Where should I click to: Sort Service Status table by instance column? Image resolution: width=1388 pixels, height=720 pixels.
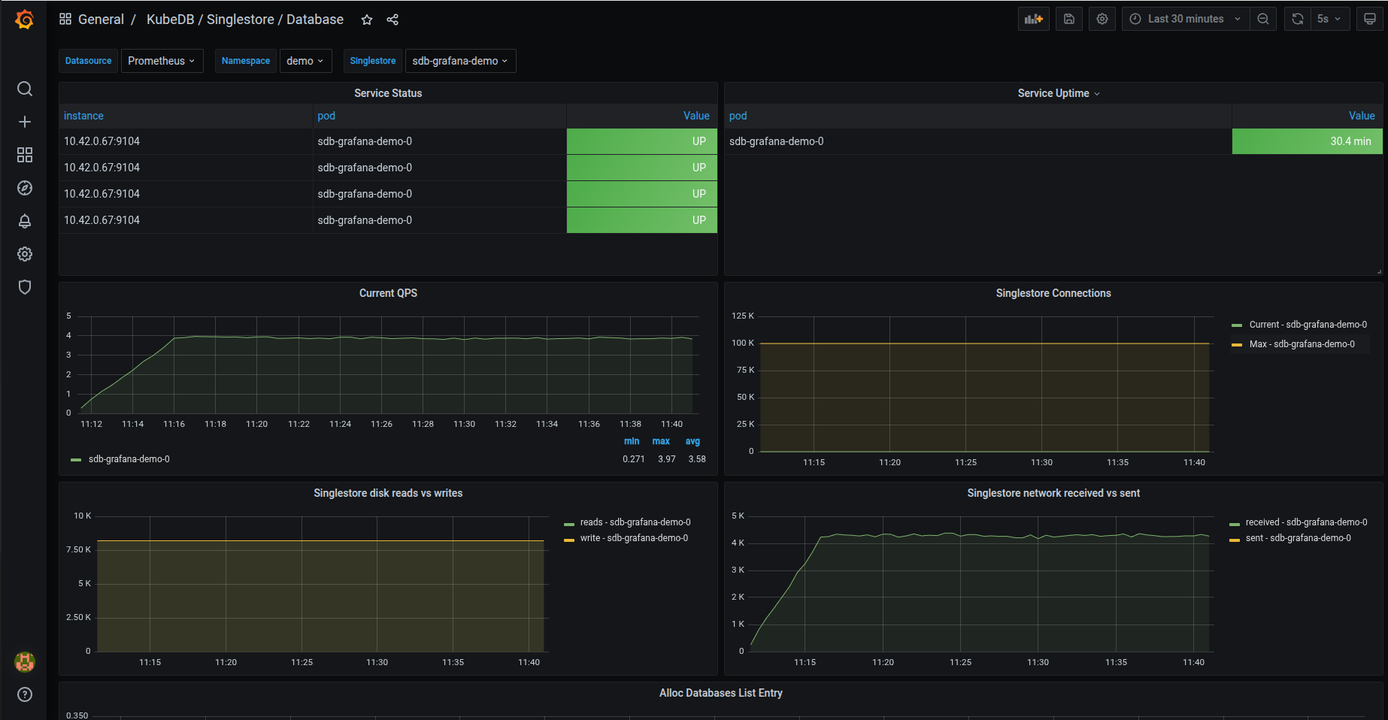pos(83,116)
